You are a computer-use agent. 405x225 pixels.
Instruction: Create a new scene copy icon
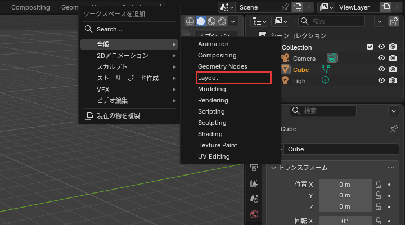[298, 7]
